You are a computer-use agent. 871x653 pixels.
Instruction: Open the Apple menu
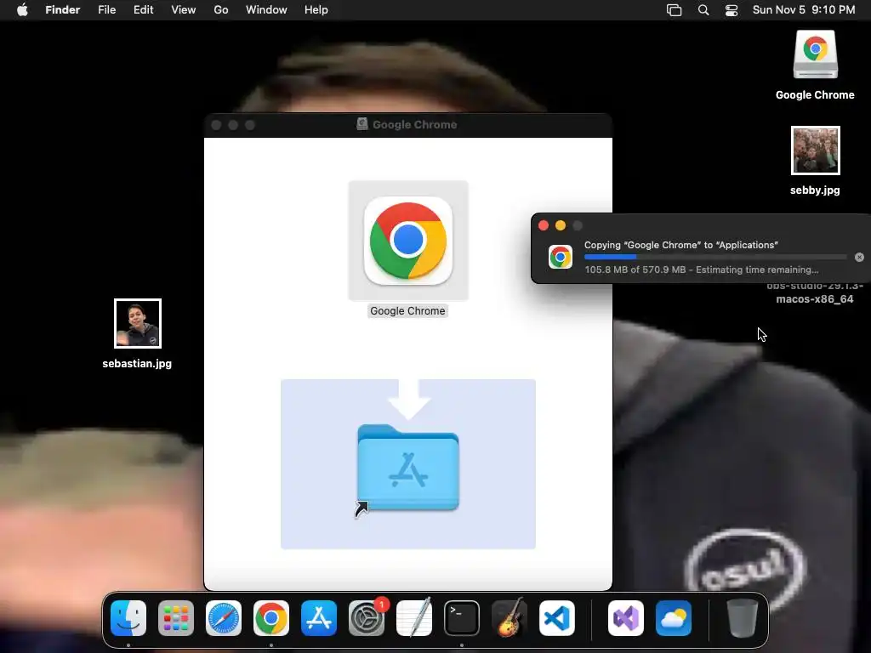[x=22, y=10]
